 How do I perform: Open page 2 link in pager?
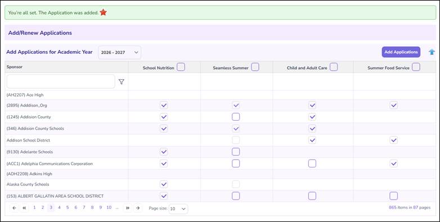click(43, 208)
